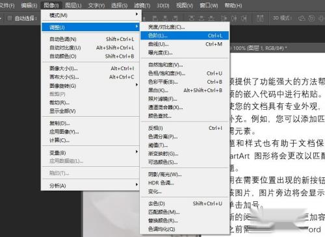Choose 自动对比度(U) in Image menu
This screenshot has height=237, width=325.
pyautogui.click(x=90, y=47)
